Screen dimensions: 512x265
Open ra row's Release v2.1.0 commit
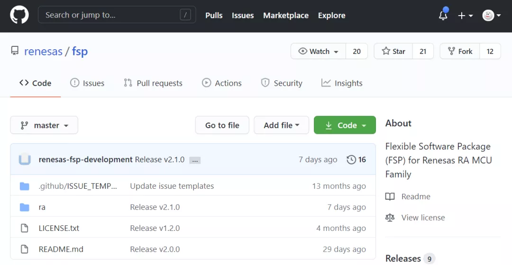tap(155, 207)
